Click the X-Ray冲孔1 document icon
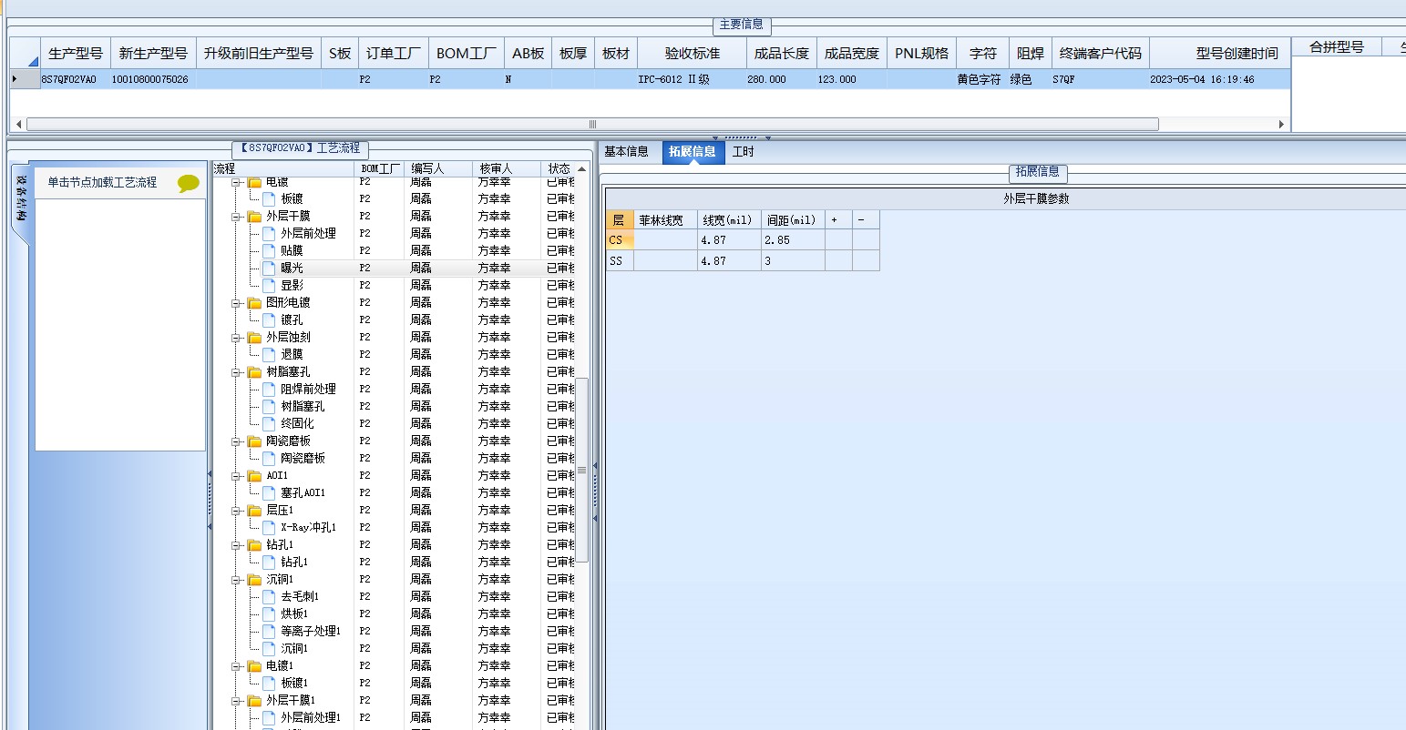1406x730 pixels. (269, 527)
